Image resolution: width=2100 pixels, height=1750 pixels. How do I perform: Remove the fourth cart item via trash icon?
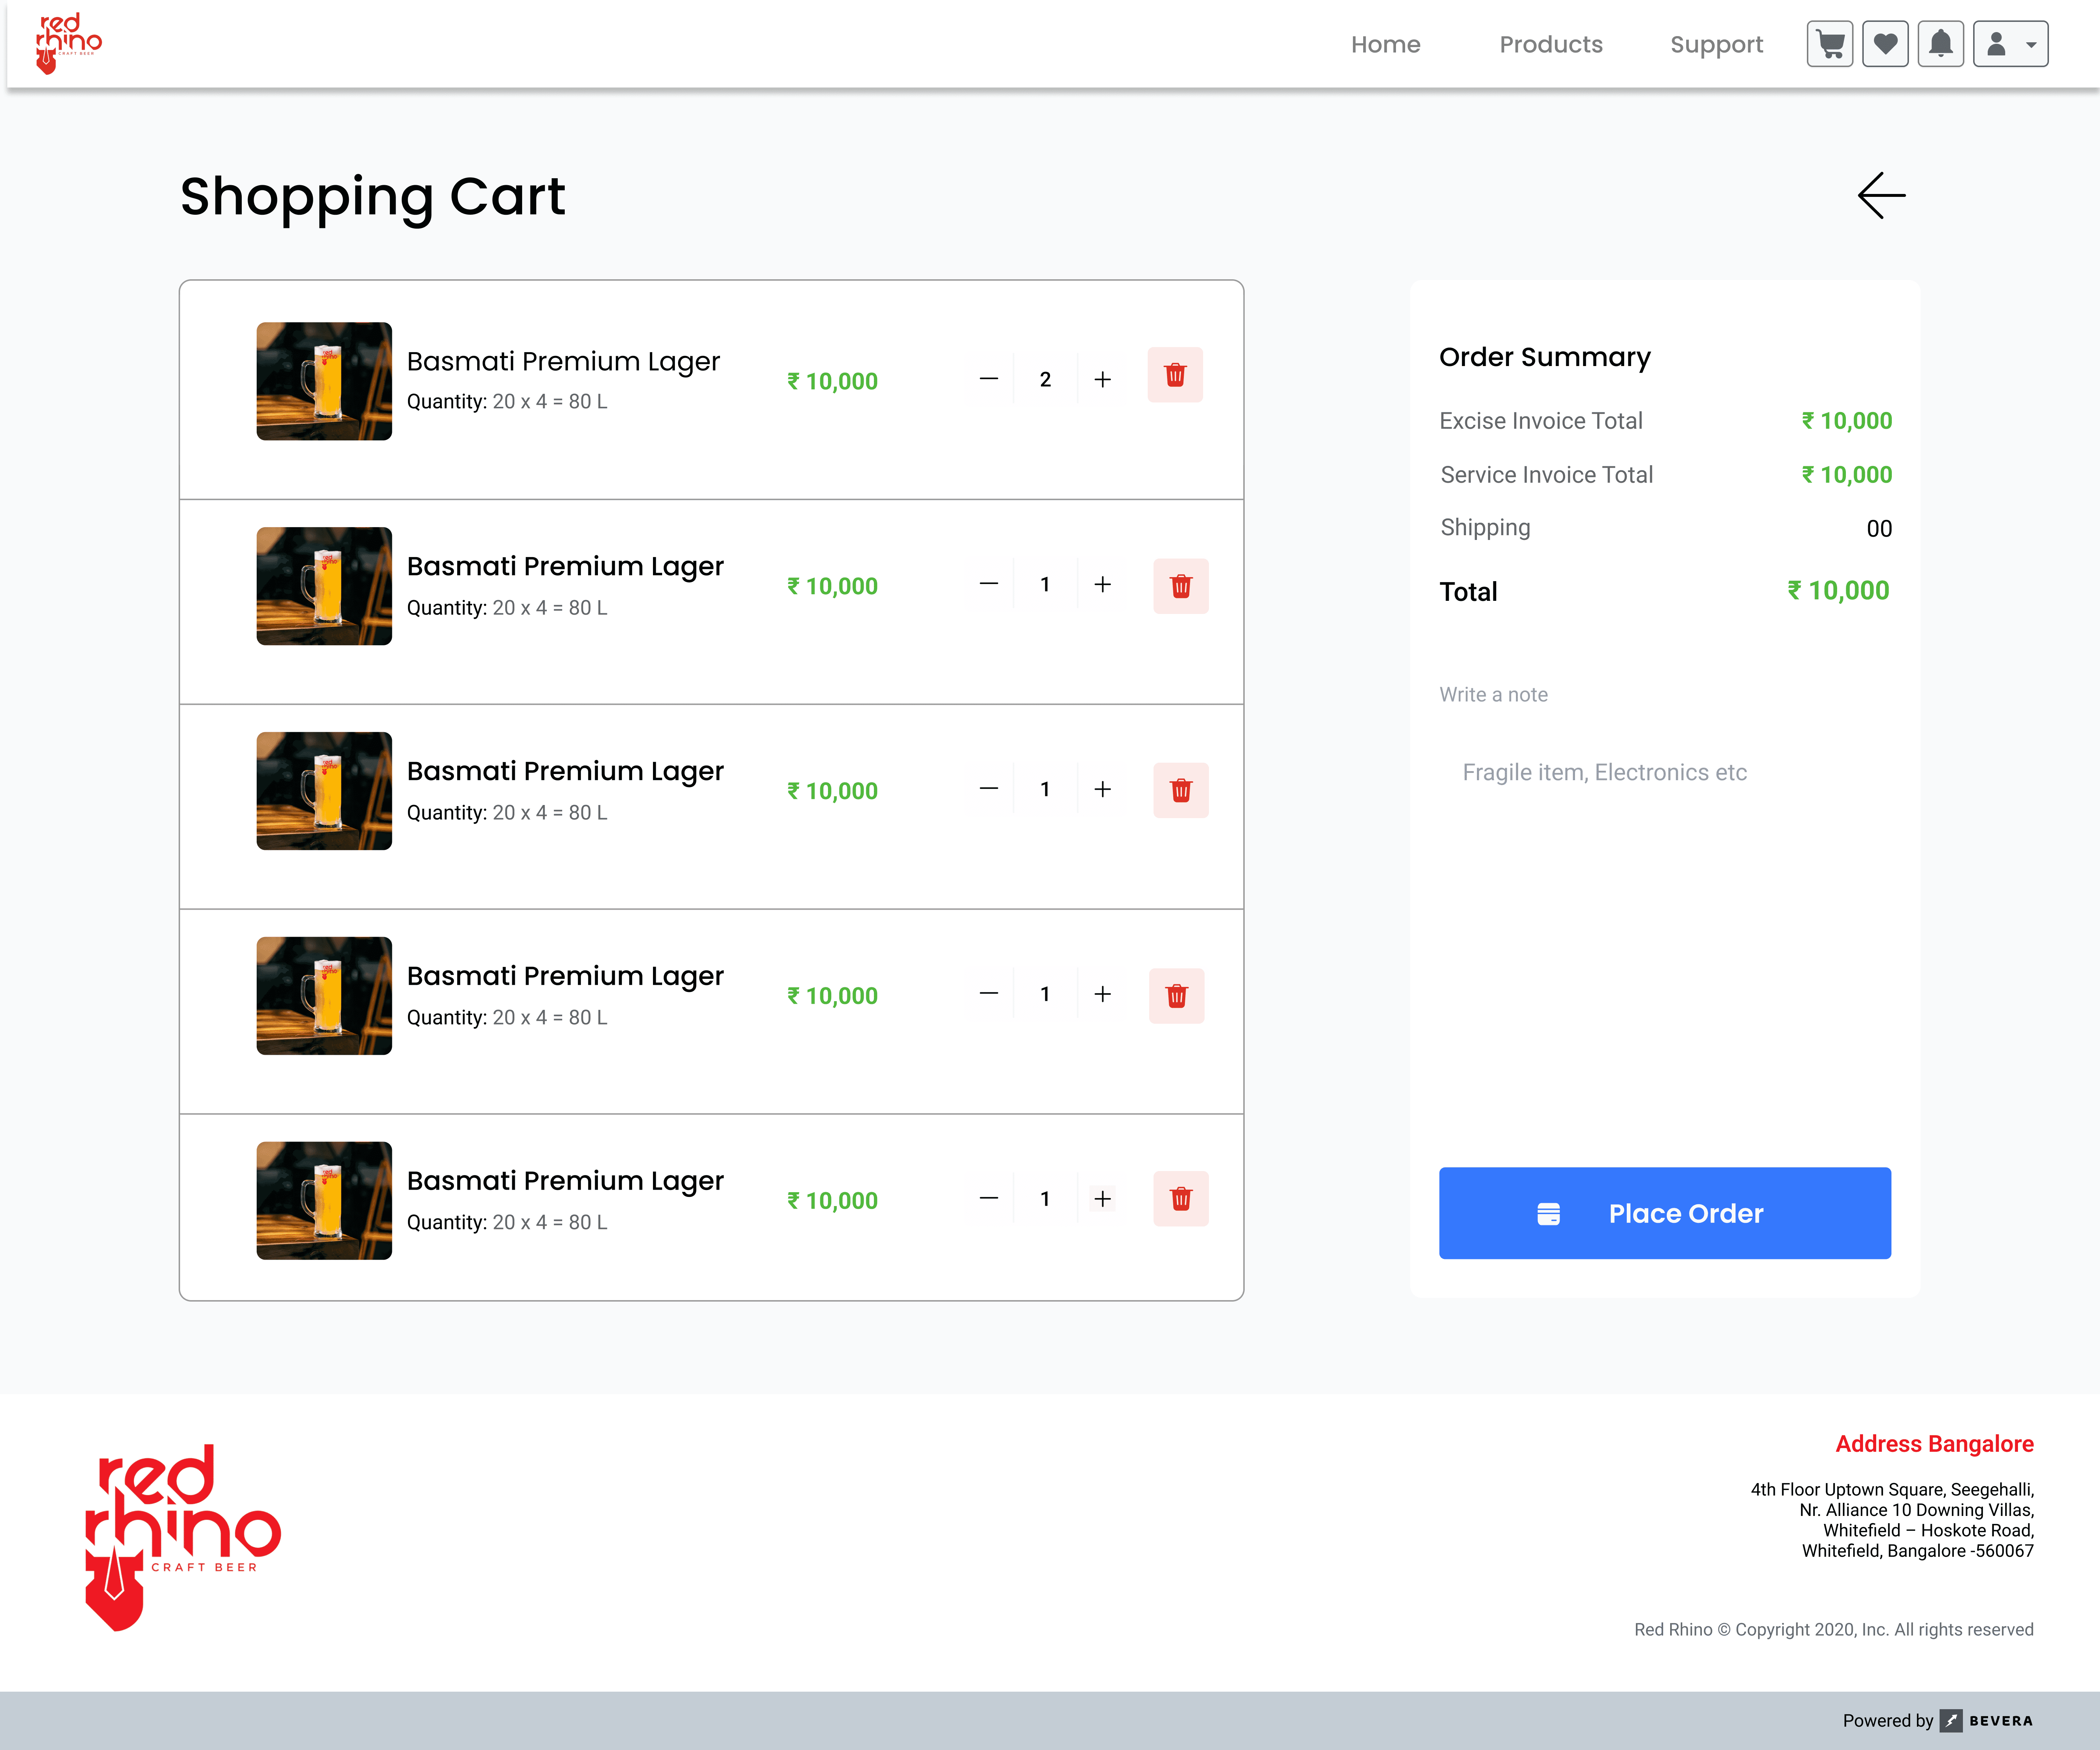pyautogui.click(x=1176, y=996)
